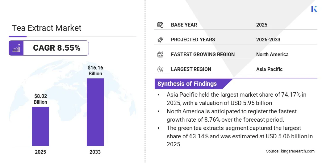
Task: Click the 2033 axis label
Action: click(95, 152)
